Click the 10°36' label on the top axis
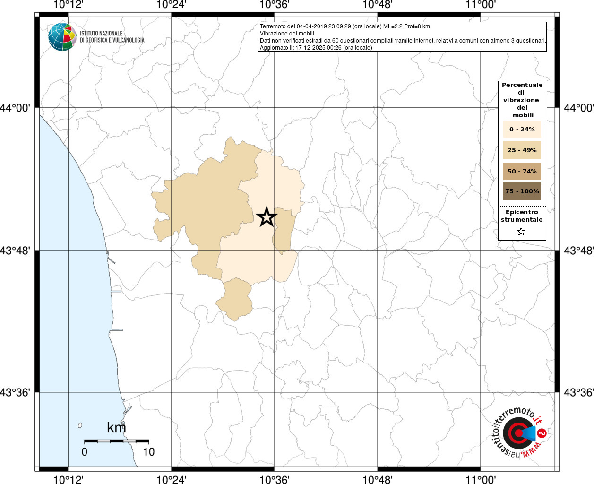Viewport: 594px width, 484px height. (274, 5)
